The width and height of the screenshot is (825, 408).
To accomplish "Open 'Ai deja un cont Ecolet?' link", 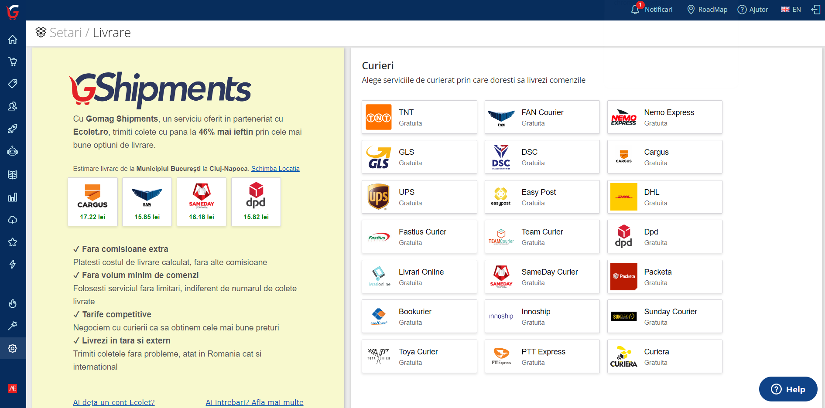I will 114,402.
